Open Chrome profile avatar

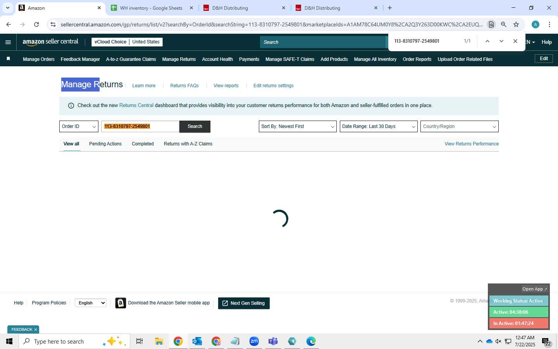coord(536,24)
